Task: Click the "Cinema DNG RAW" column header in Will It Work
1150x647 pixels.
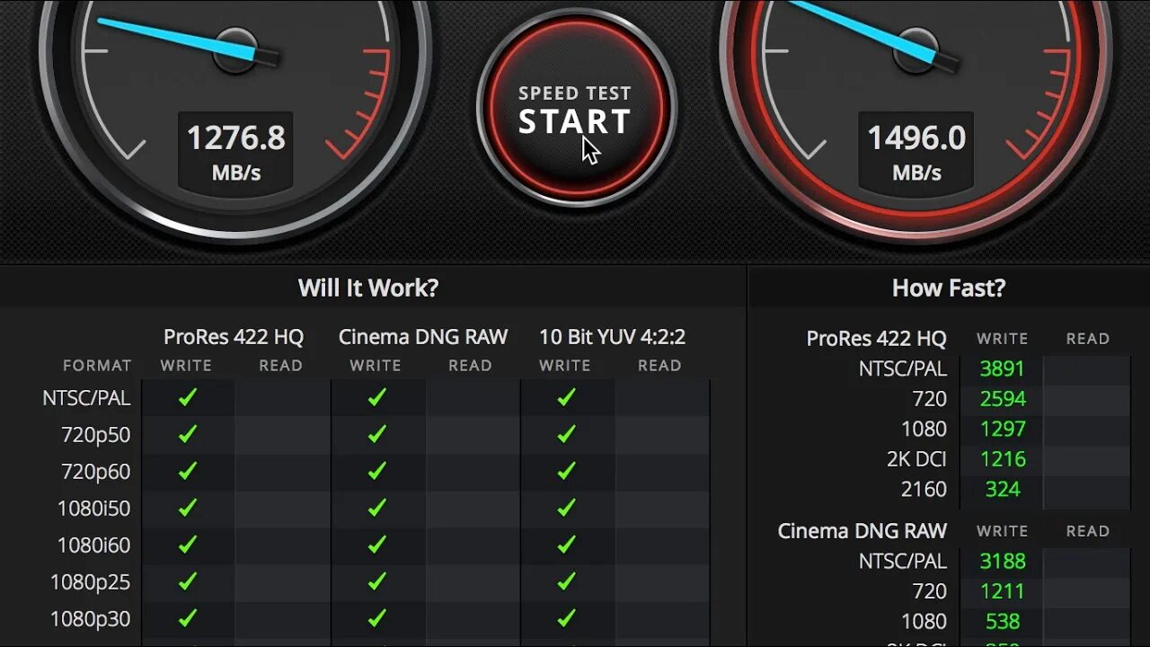Action: (x=423, y=337)
